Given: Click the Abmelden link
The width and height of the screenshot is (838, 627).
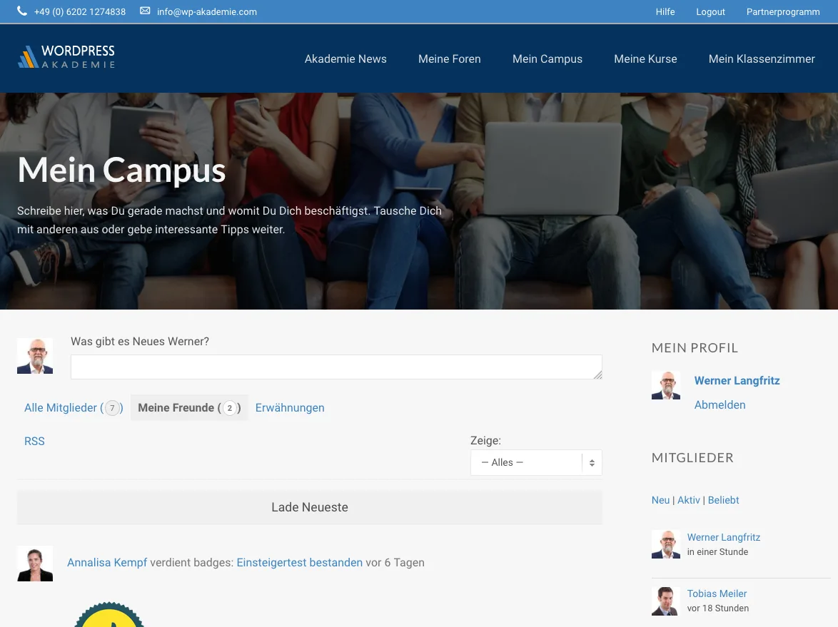Looking at the screenshot, I should click(x=720, y=405).
